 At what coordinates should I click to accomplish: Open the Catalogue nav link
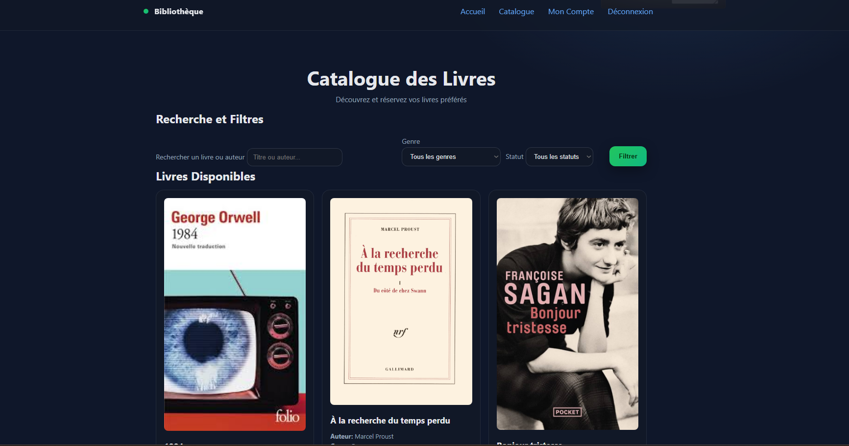[x=516, y=11]
